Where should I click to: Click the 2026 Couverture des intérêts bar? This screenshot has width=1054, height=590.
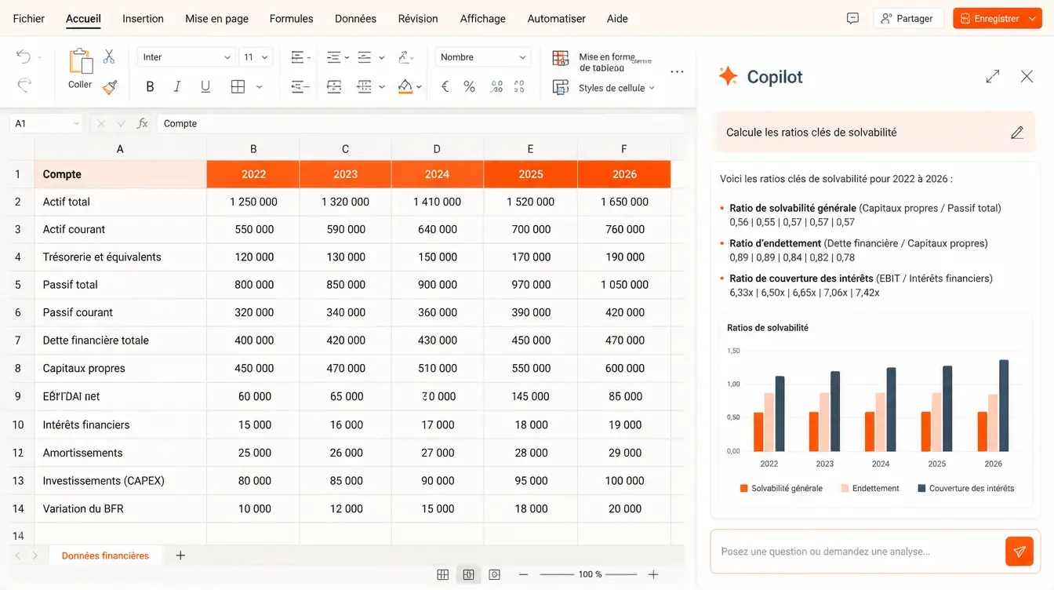pos(1004,406)
